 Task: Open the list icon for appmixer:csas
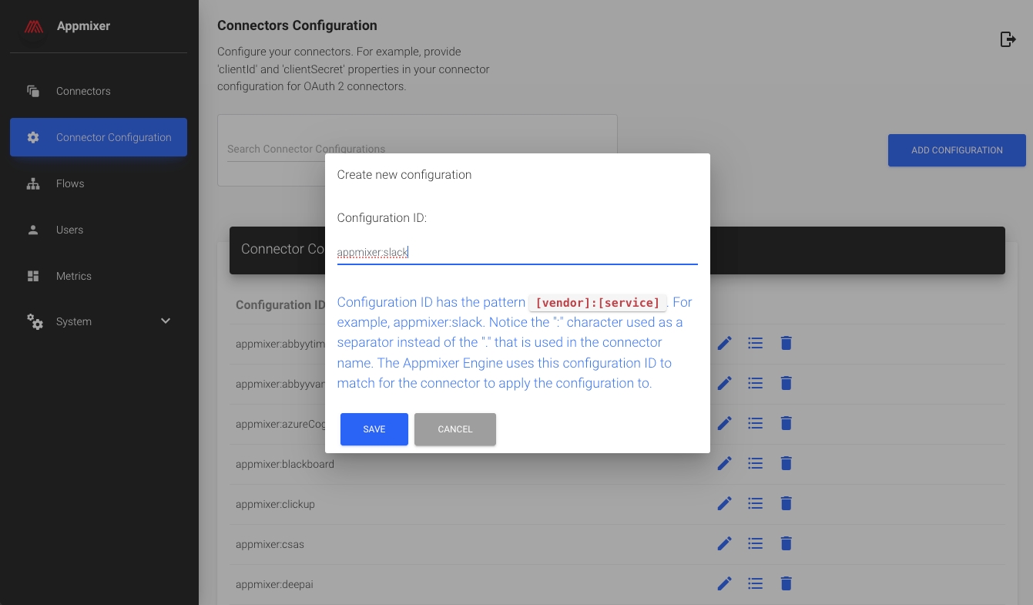pos(755,543)
